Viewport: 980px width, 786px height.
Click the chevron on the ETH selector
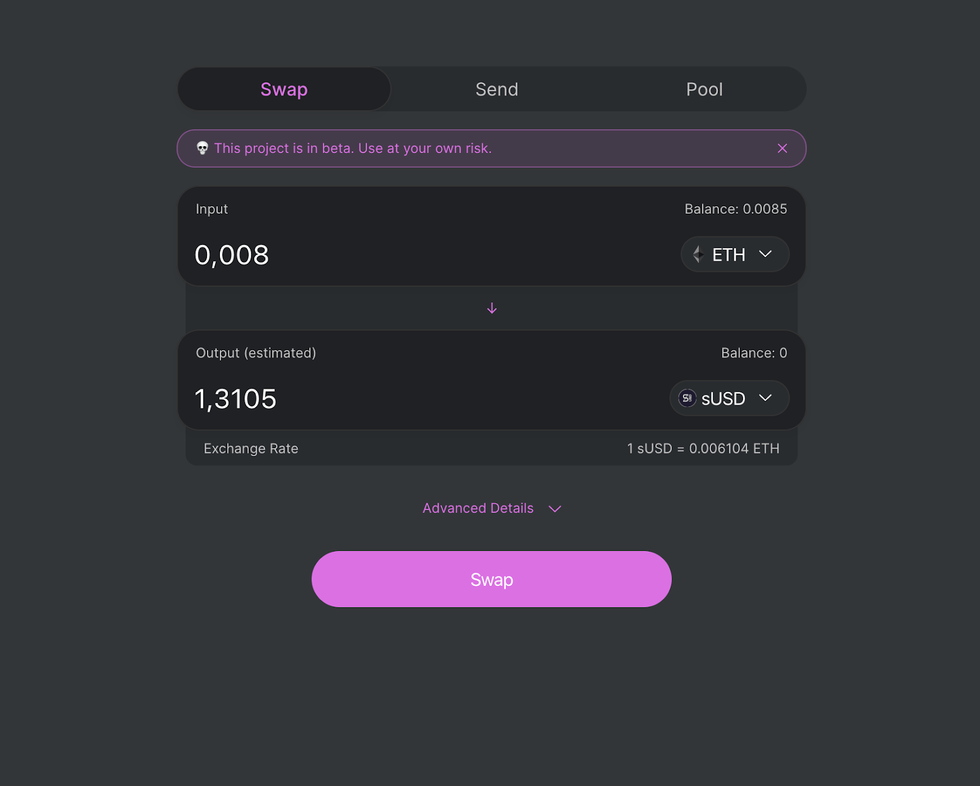pyautogui.click(x=765, y=254)
